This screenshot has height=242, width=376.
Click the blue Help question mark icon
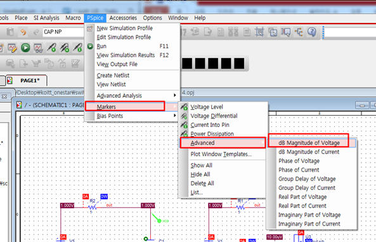pos(312,32)
